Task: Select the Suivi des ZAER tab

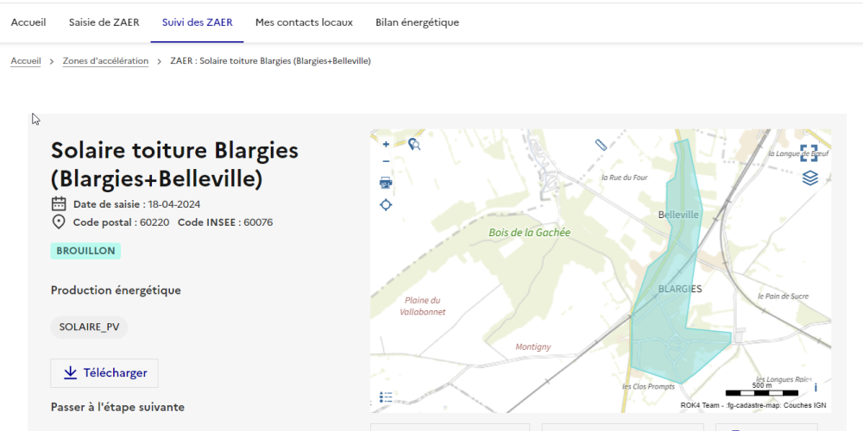Action: [x=197, y=22]
